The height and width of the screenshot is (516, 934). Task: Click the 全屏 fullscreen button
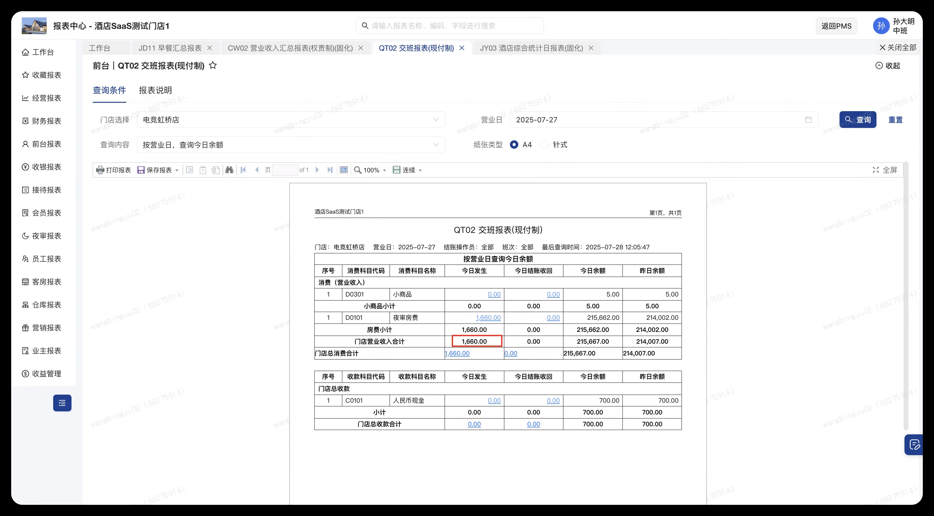pyautogui.click(x=885, y=170)
